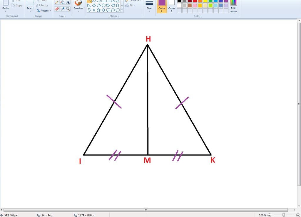
Task: Choose the up arrow shape
Action: tap(118, 5)
